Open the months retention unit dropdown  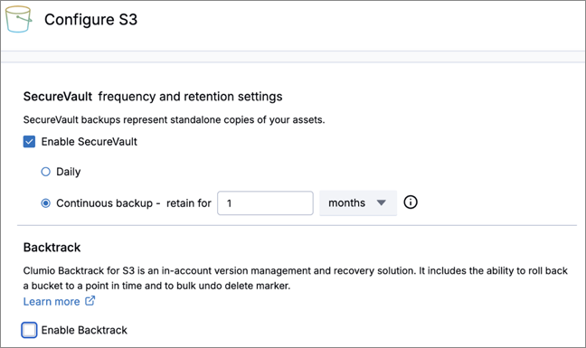(x=358, y=202)
